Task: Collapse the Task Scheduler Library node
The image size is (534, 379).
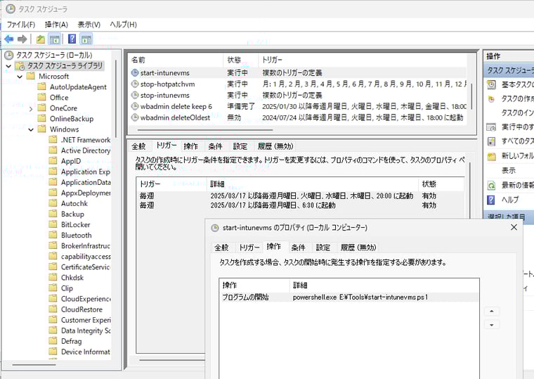Action: [x=8, y=66]
